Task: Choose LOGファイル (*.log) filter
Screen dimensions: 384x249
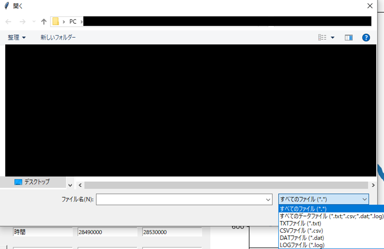Action: tap(331, 245)
